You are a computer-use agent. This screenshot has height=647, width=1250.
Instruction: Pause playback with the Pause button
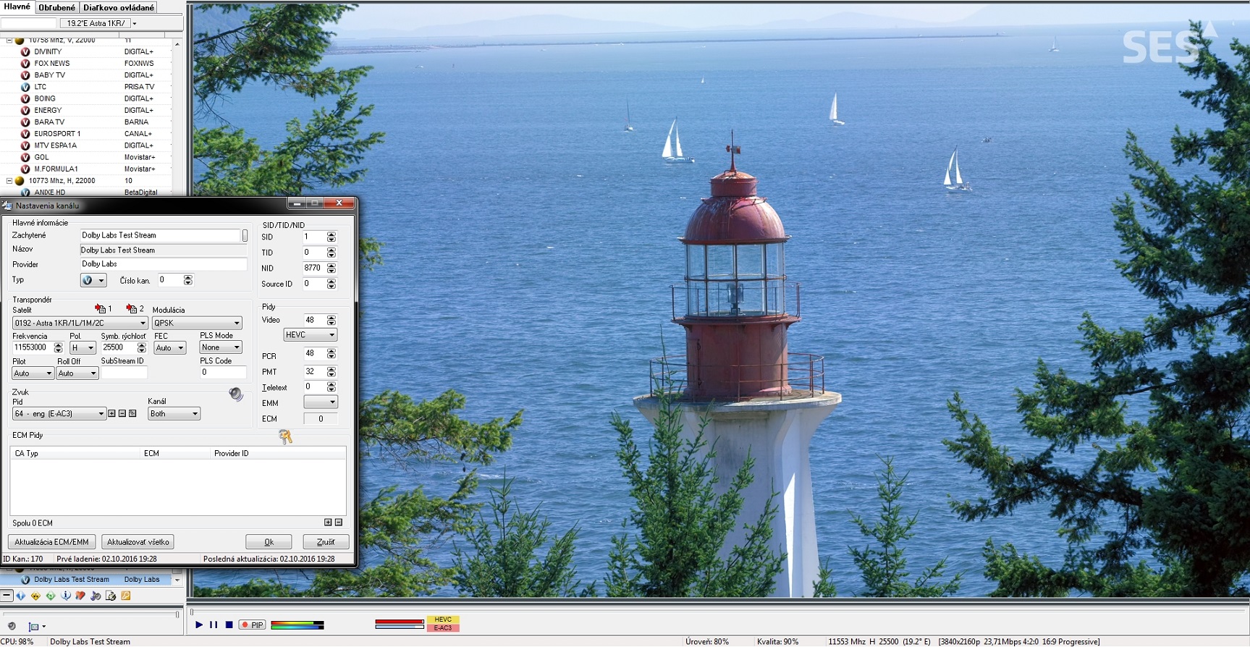214,625
